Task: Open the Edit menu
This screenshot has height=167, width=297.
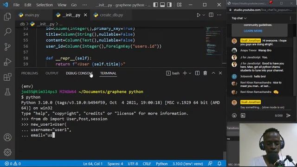Action: (x=28, y=5)
